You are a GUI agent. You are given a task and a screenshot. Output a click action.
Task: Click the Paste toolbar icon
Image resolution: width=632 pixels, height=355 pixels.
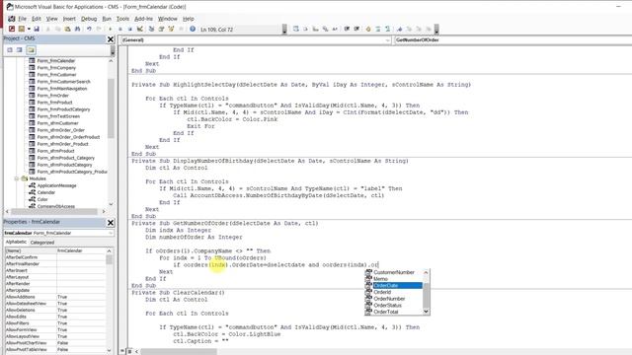67,29
